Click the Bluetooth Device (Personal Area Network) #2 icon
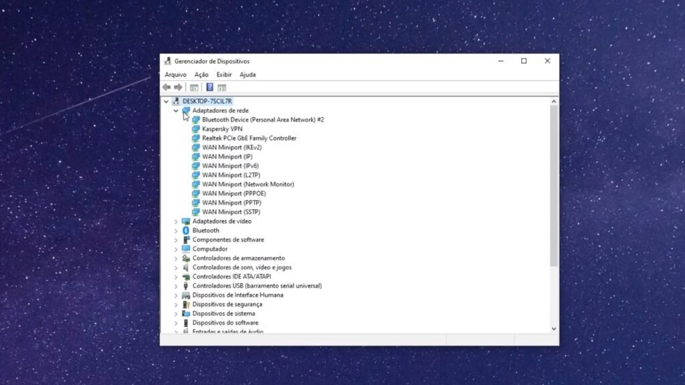 [x=196, y=120]
